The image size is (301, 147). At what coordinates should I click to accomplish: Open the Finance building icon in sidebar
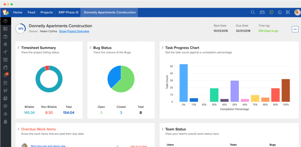click(5, 121)
